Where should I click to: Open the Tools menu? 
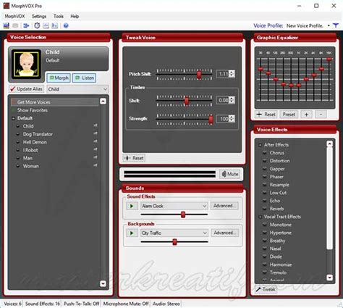pyautogui.click(x=59, y=17)
